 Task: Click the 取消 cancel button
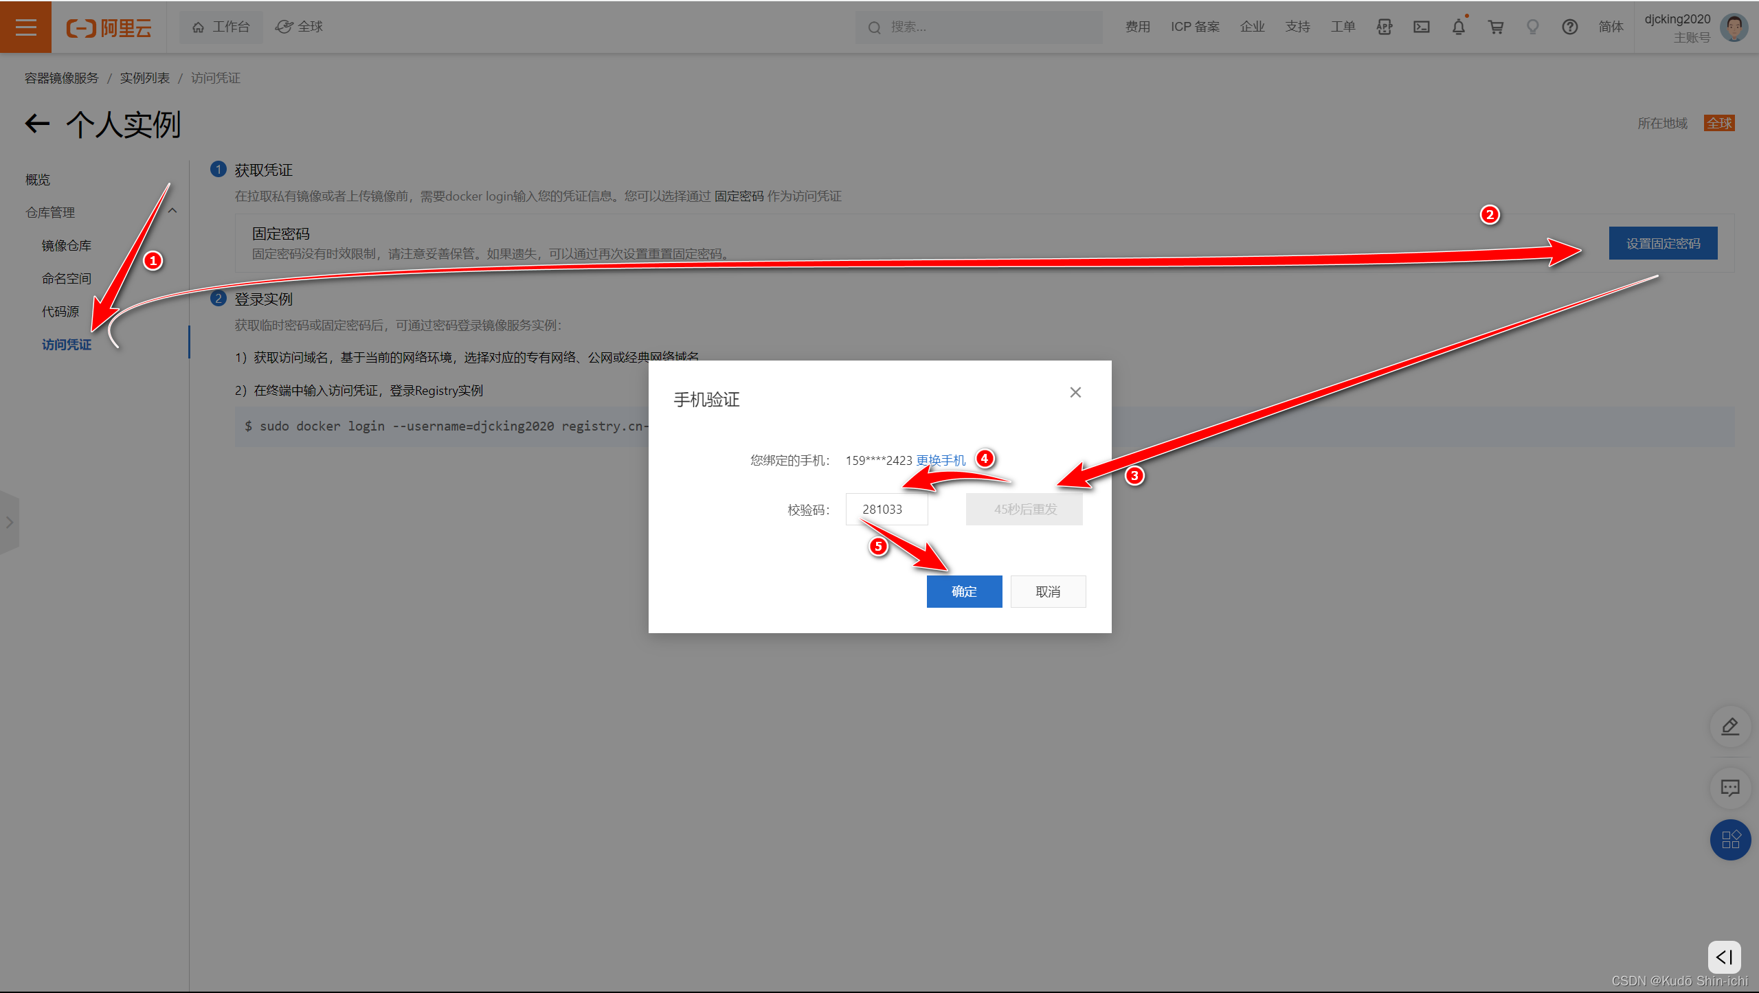tap(1048, 591)
